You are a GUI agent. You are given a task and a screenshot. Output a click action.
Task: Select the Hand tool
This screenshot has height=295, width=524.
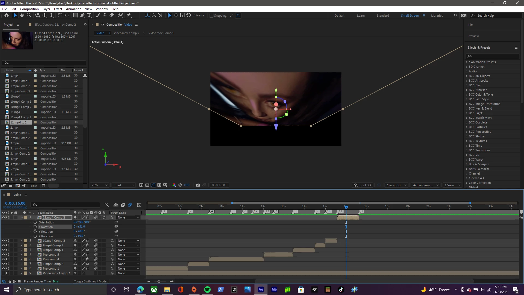tap(22, 15)
